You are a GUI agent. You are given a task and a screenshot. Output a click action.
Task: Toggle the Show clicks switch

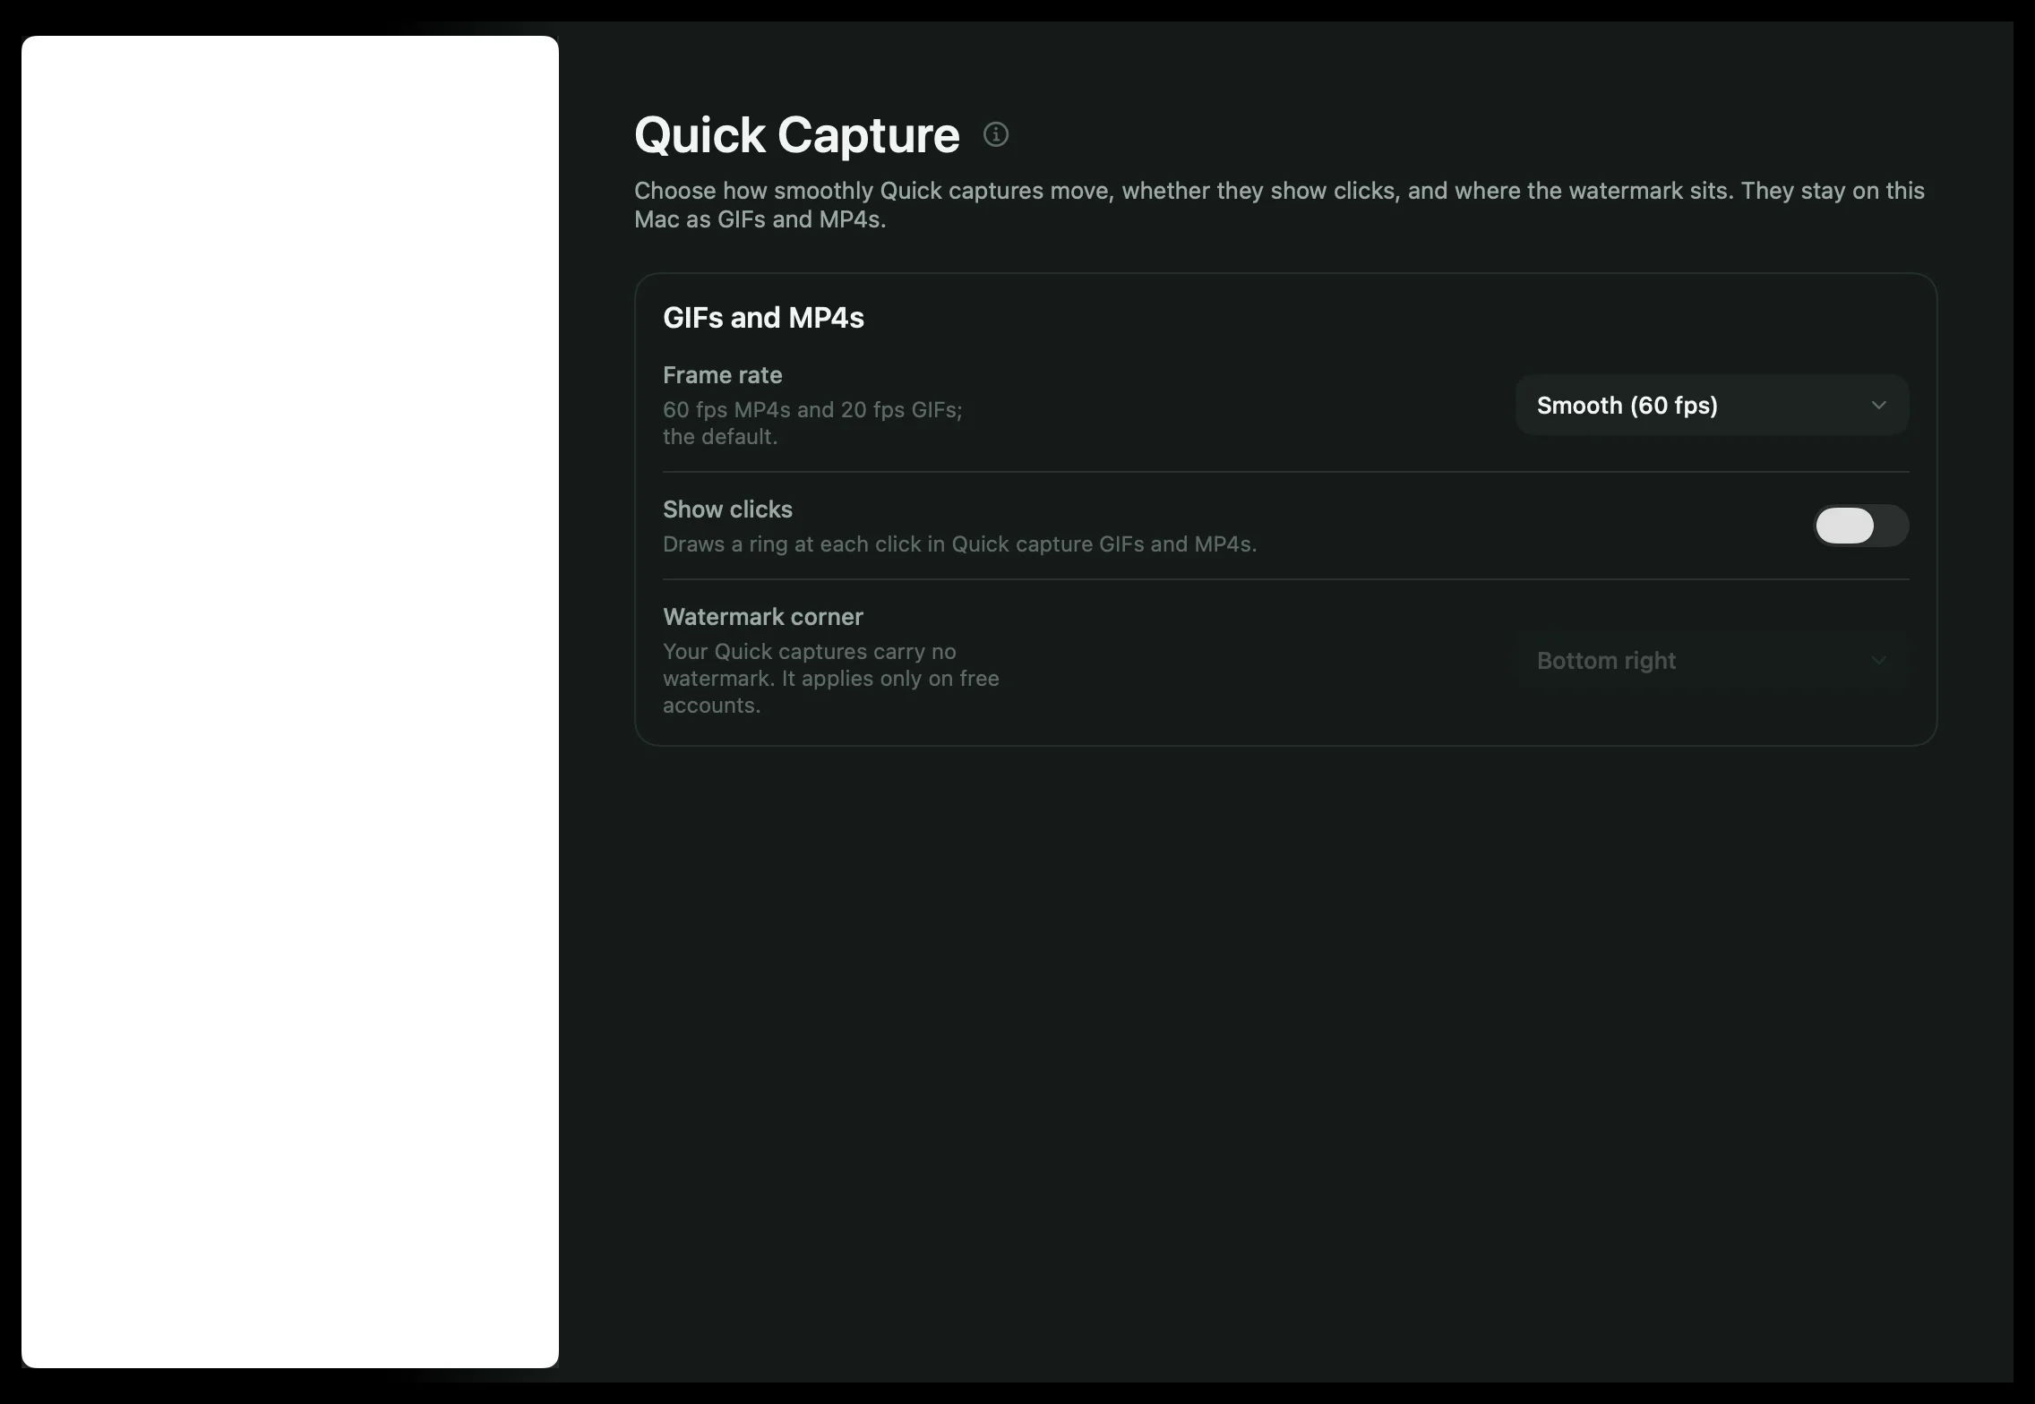click(1861, 526)
